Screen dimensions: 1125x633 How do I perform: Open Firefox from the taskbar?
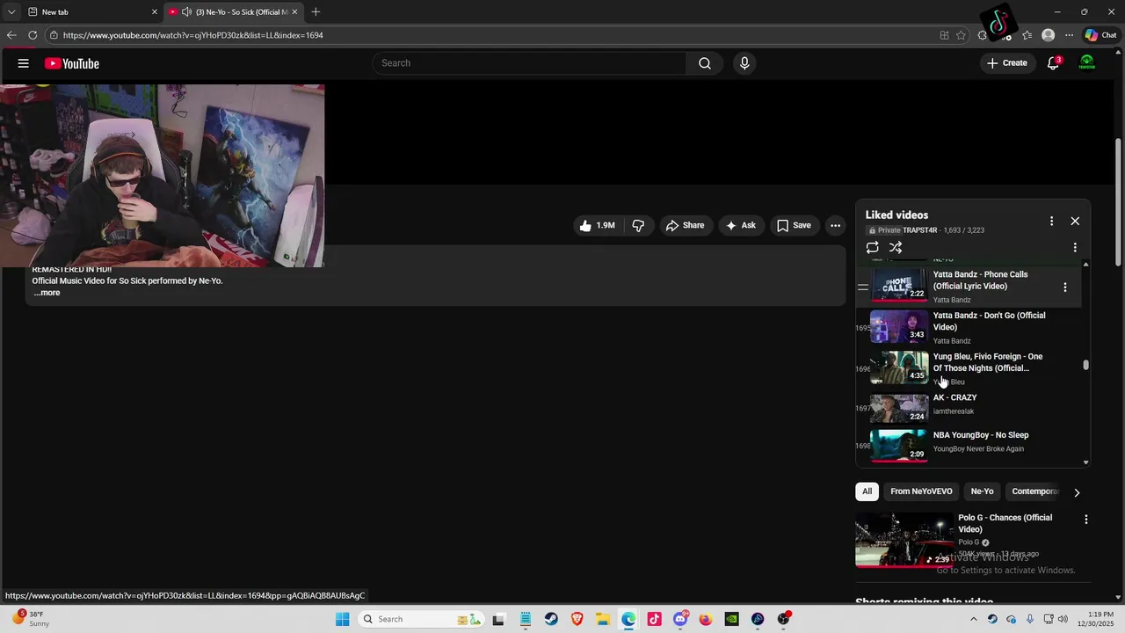(x=706, y=619)
